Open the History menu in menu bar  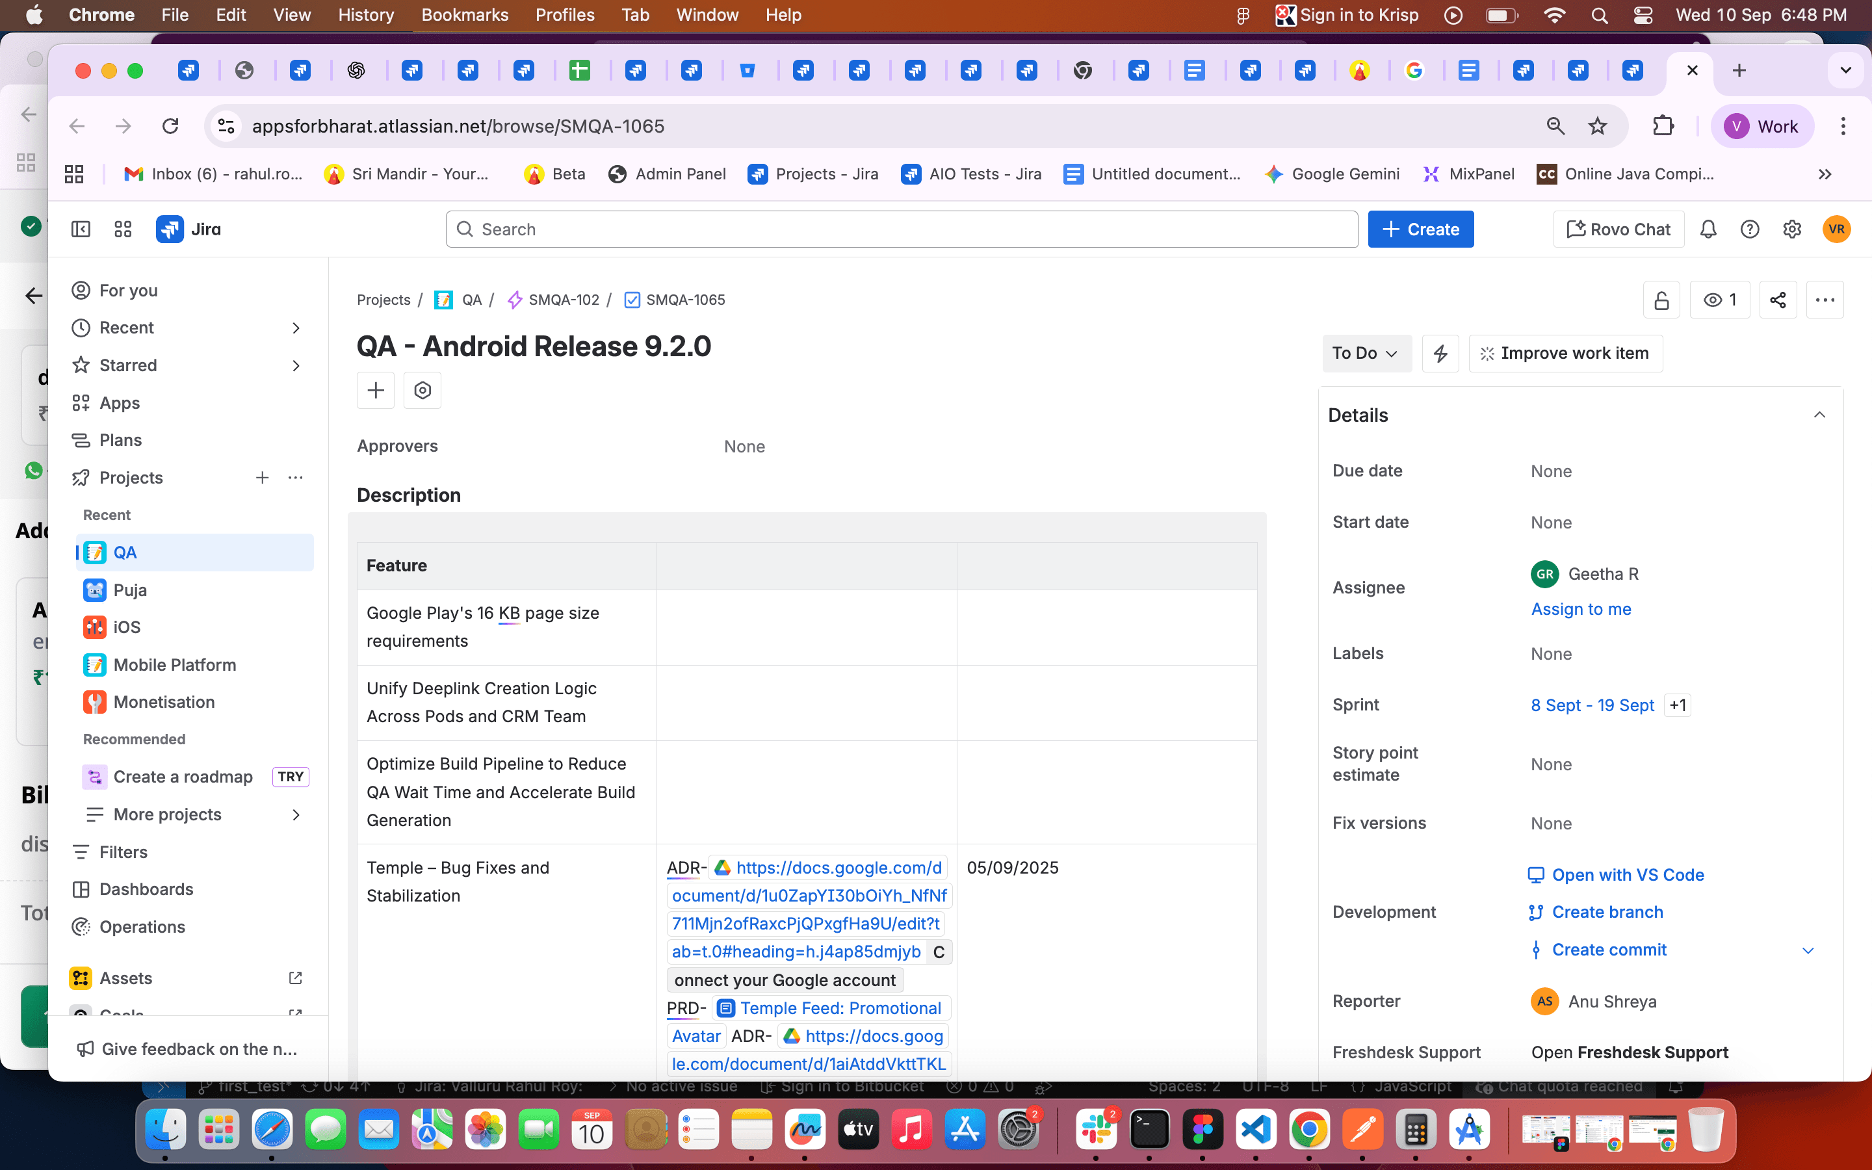(x=365, y=15)
